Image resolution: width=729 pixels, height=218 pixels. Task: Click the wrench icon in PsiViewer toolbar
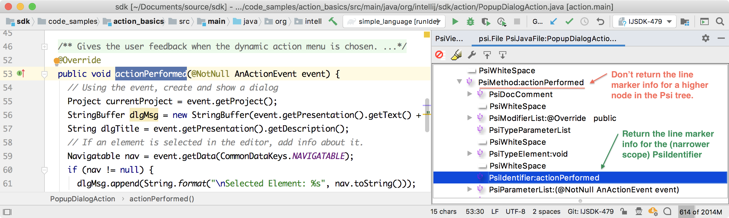click(472, 55)
